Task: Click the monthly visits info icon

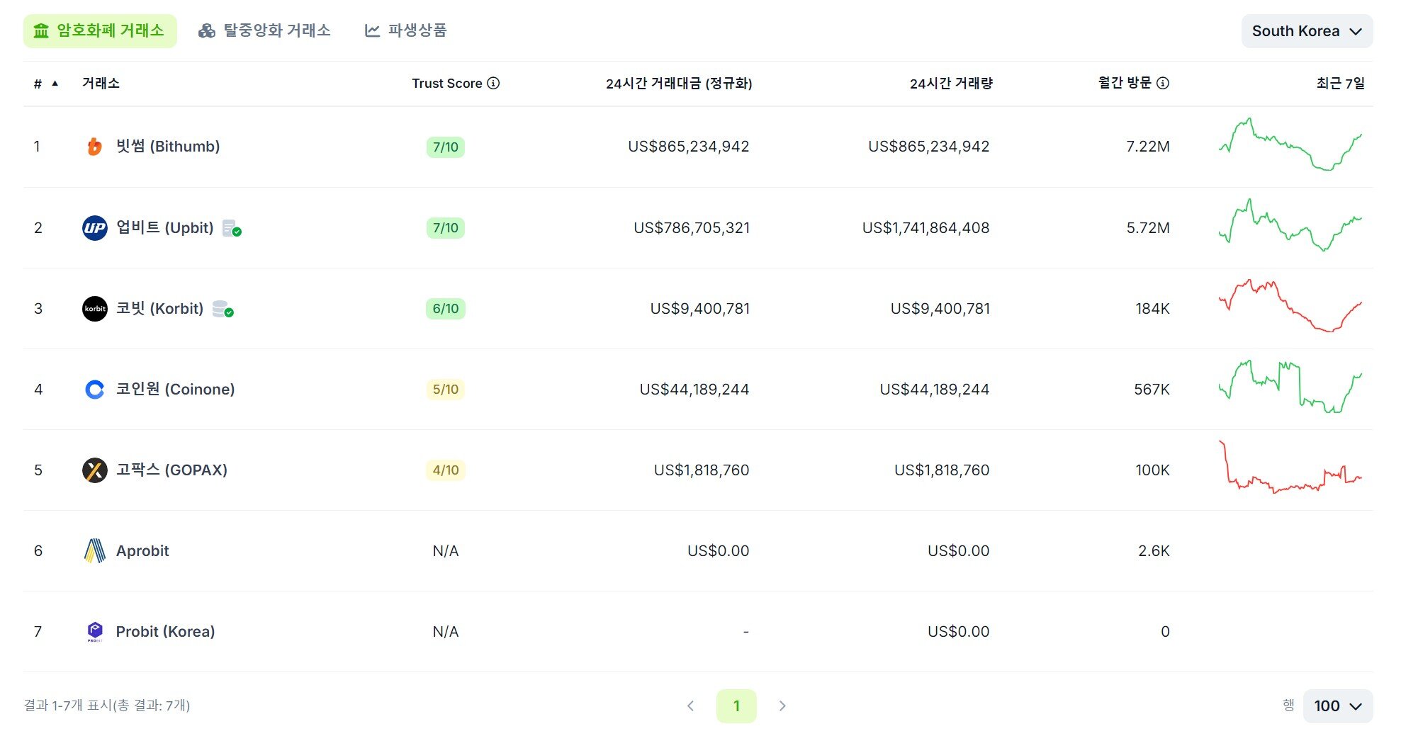Action: 1163,84
